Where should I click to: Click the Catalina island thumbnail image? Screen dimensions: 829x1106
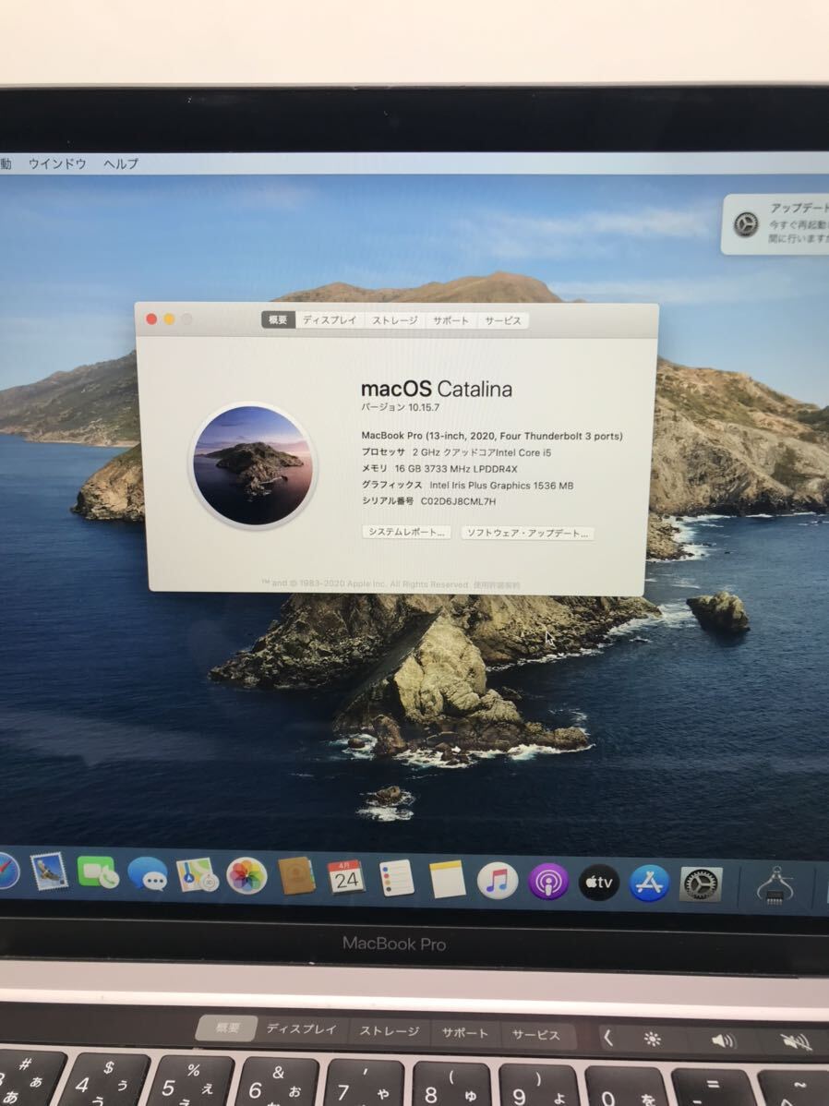(x=253, y=464)
